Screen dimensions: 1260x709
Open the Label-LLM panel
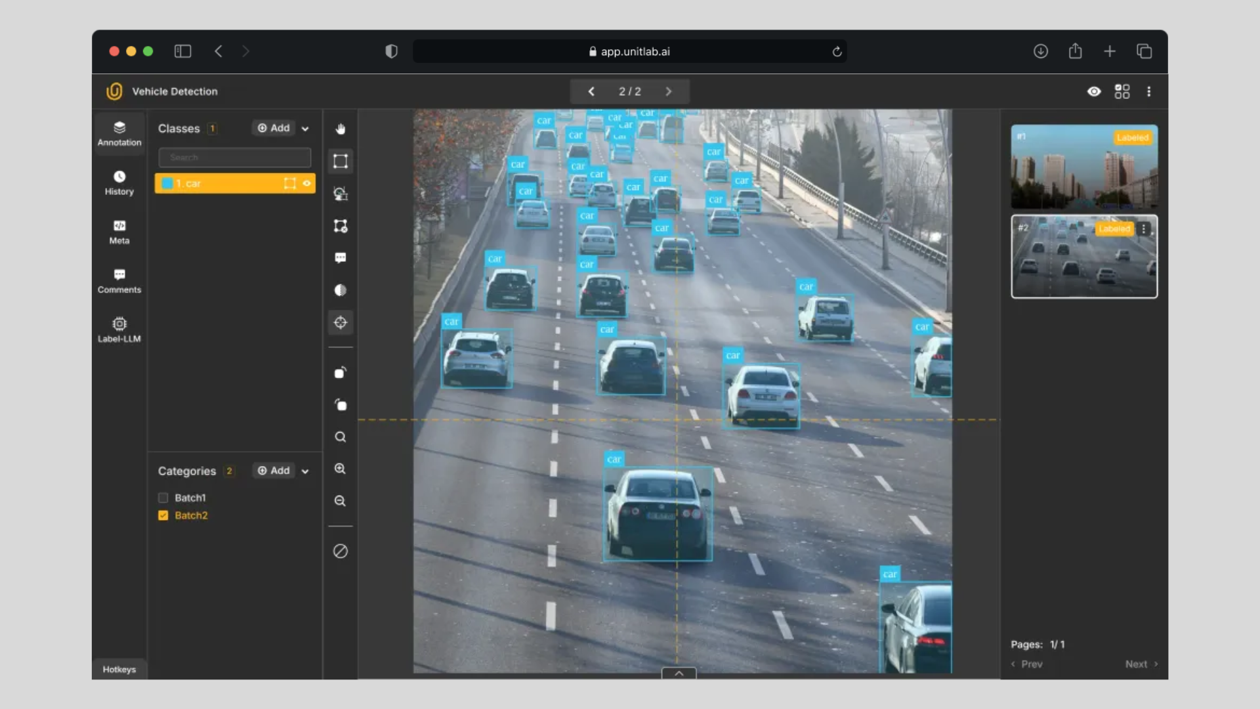point(119,330)
